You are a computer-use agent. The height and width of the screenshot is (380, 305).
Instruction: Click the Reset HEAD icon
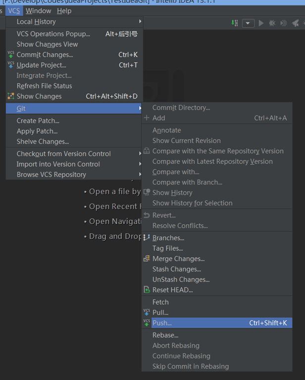point(147,290)
